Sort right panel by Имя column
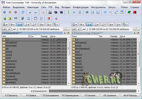142x99 pixels. point(85,36)
